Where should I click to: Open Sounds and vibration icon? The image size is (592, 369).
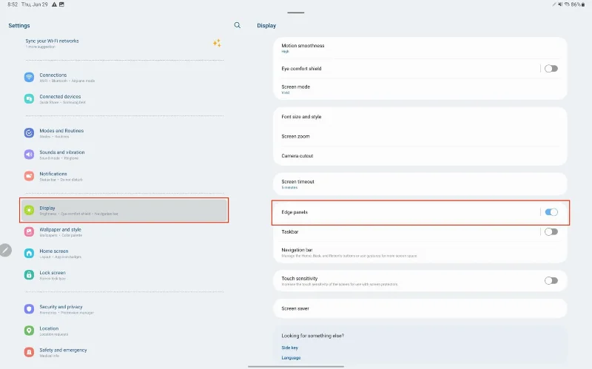pos(29,155)
